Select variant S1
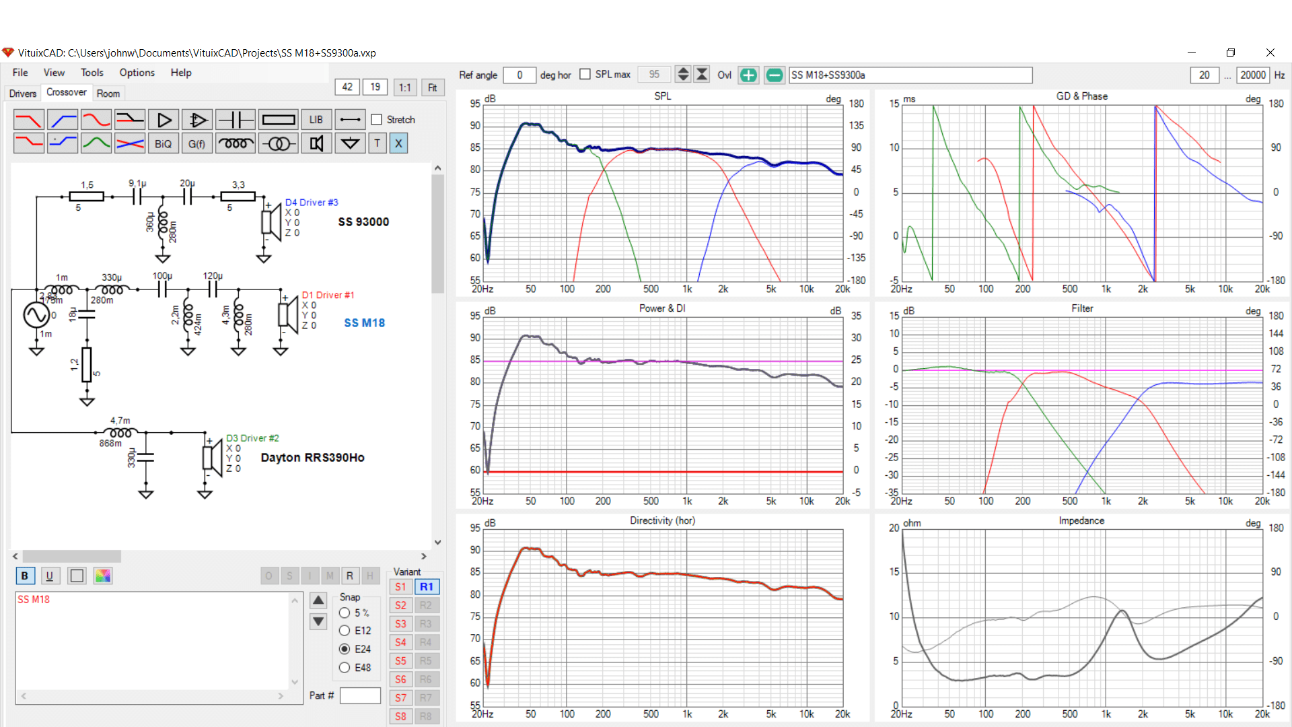Screen dimensions: 1292x727 pos(400,587)
